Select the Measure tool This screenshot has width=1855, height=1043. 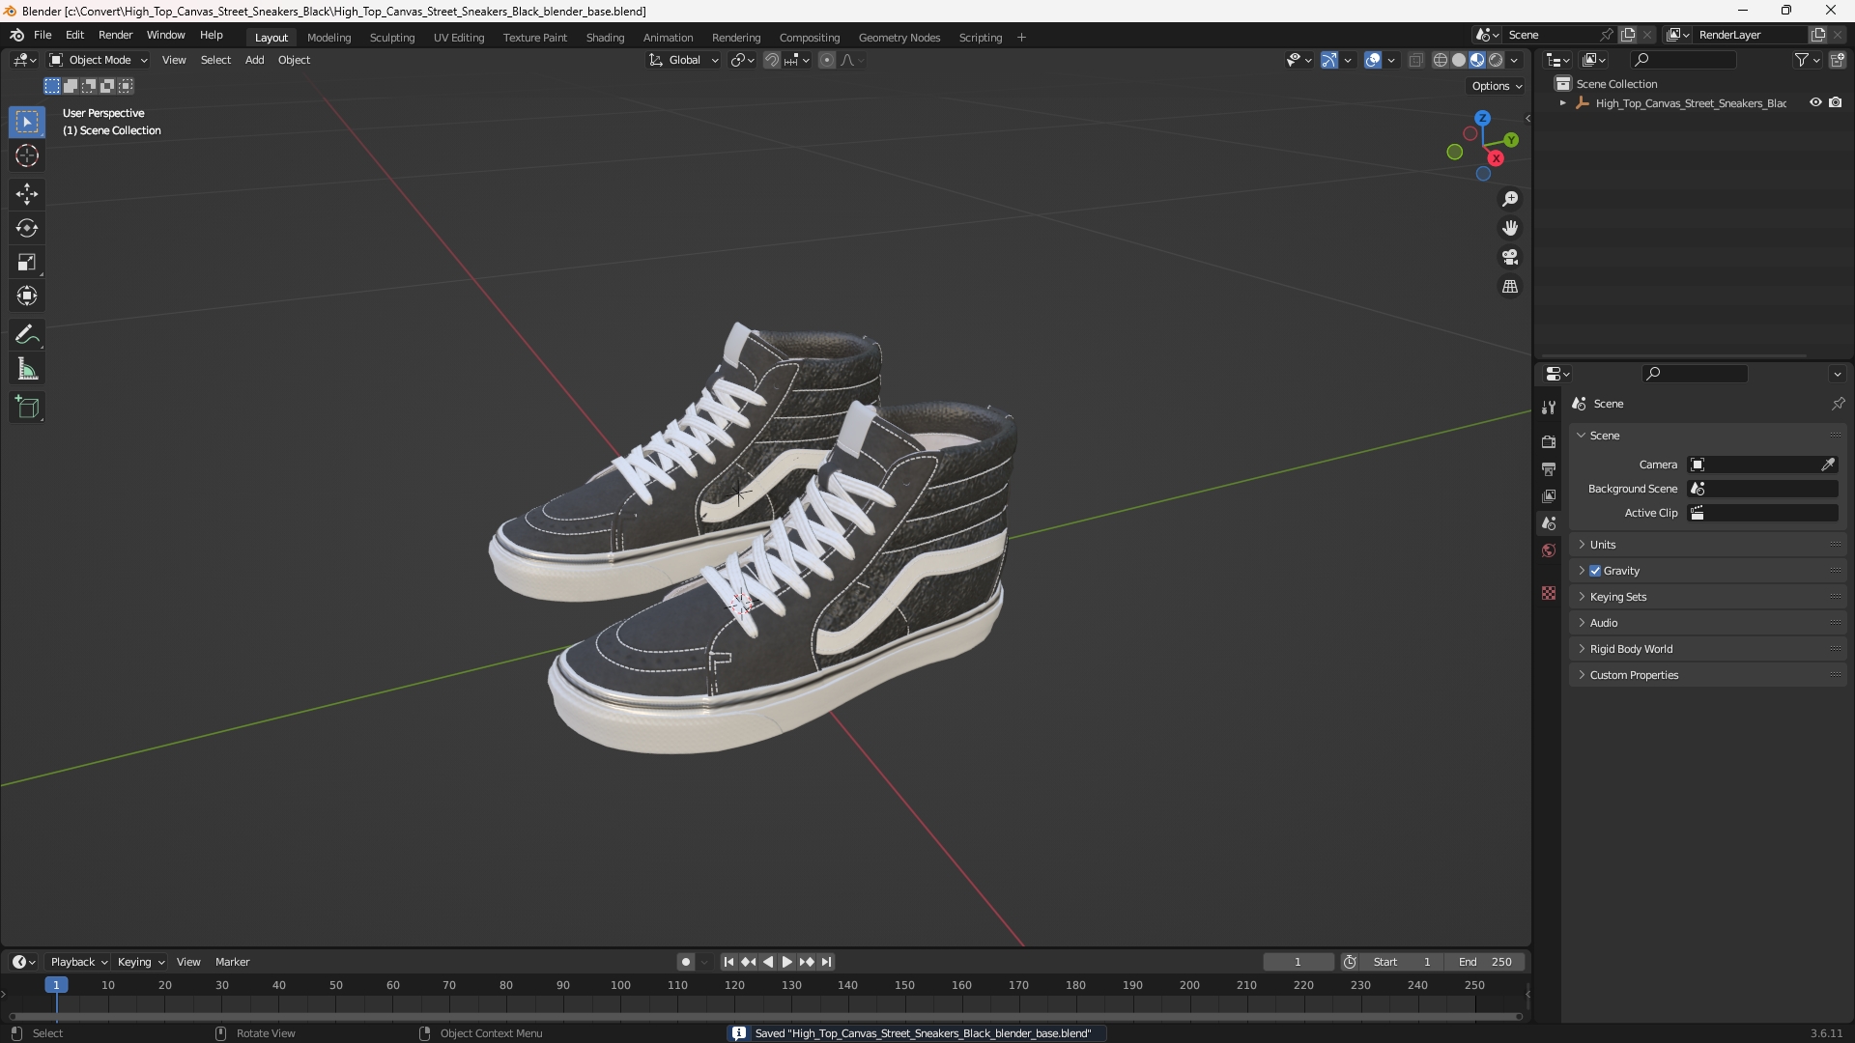pos(27,369)
